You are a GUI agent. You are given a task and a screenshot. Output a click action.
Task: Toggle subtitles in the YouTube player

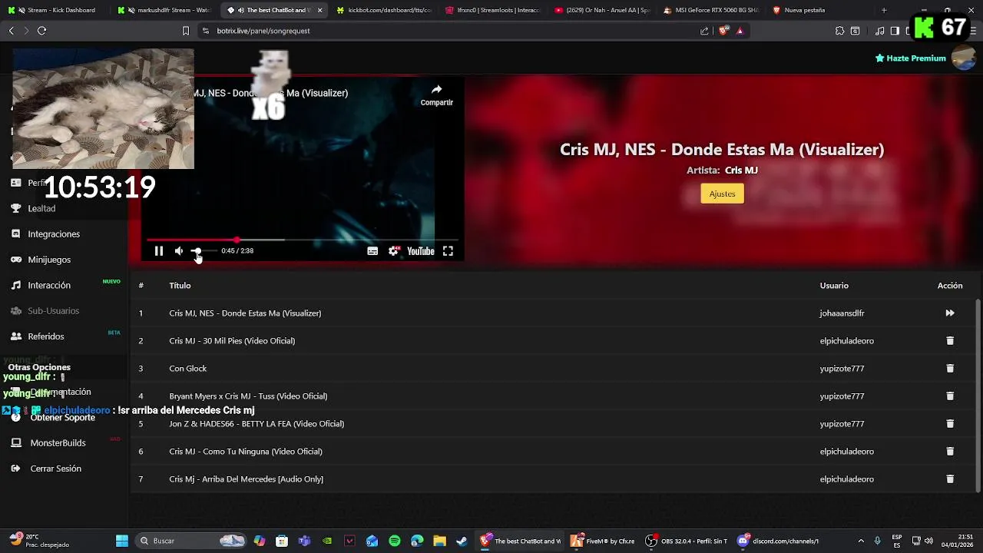pyautogui.click(x=372, y=251)
